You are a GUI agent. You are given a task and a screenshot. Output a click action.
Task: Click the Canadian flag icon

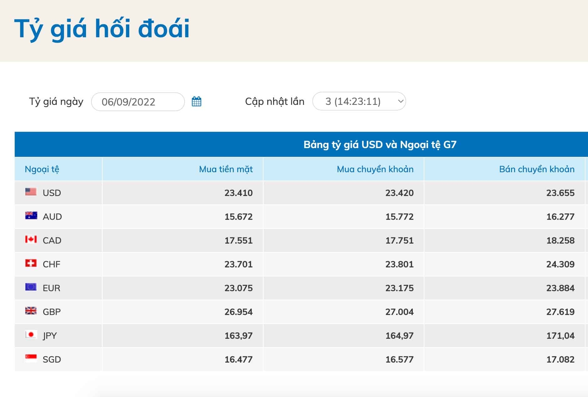tap(31, 239)
